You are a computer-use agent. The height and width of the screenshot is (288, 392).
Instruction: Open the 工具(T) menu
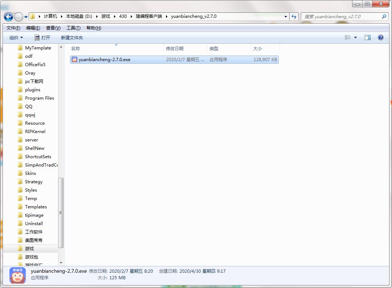(73, 28)
